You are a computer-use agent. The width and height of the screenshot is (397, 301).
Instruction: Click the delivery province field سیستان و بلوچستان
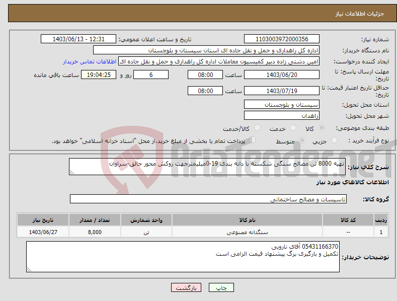(282, 104)
